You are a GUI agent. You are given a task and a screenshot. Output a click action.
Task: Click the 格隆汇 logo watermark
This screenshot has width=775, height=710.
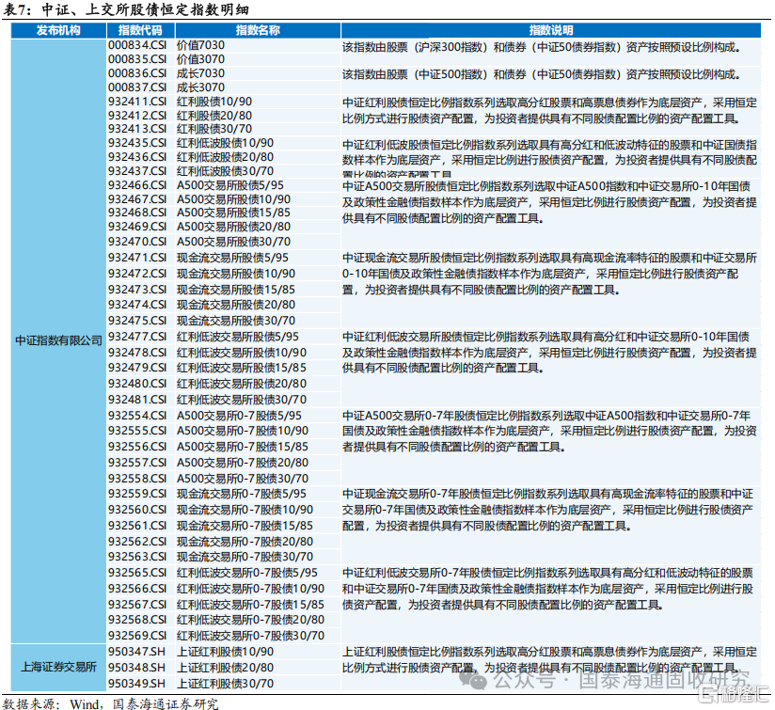click(x=735, y=693)
